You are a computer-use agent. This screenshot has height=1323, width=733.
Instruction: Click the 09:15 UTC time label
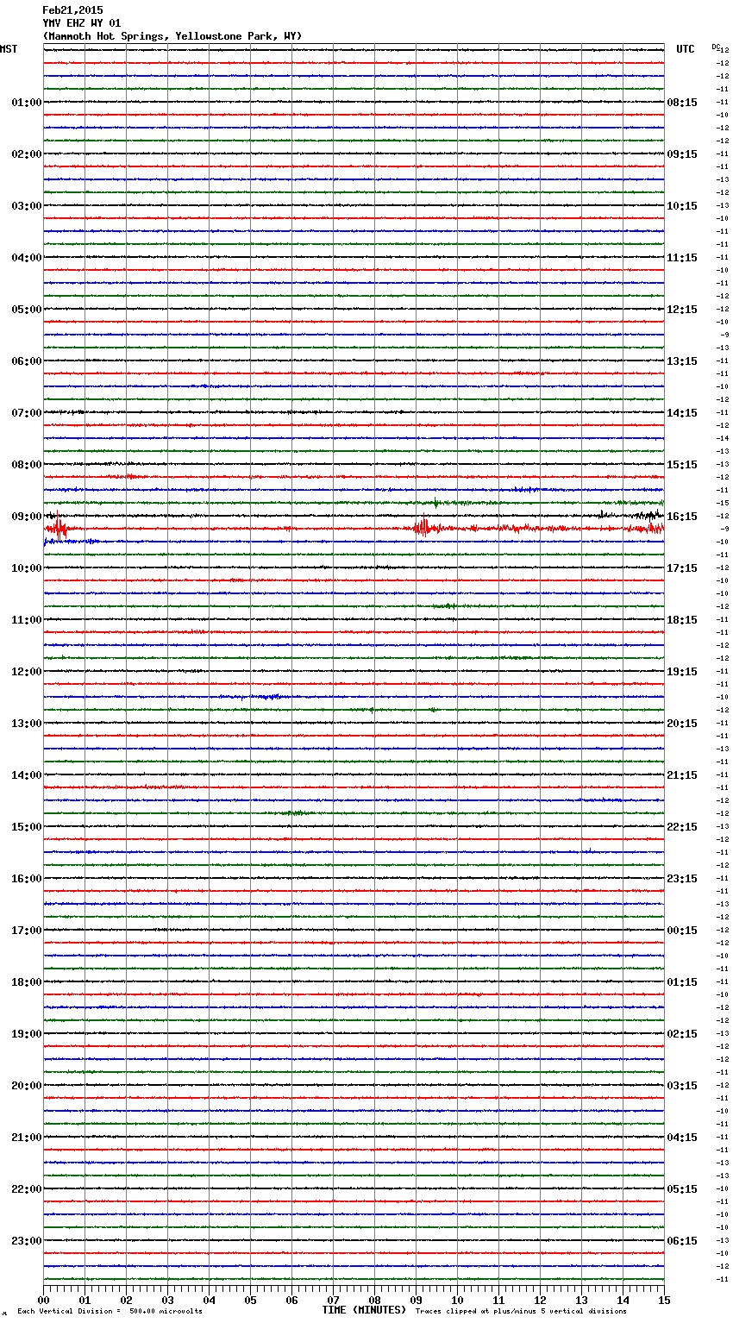pyautogui.click(x=682, y=154)
